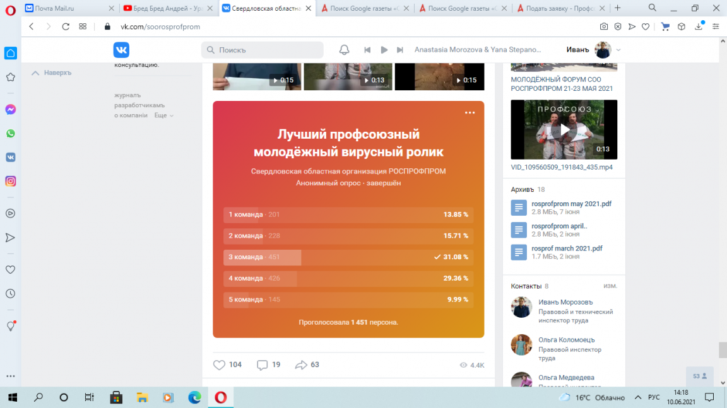Toggle the bookmark heart in the address bar
The height and width of the screenshot is (408, 727).
pyautogui.click(x=645, y=27)
